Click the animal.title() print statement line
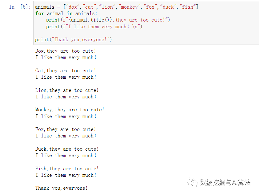This screenshot has height=194, width=259. (108, 20)
